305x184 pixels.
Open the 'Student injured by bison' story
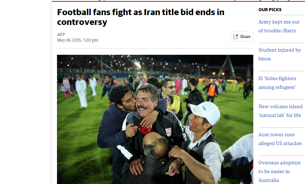[x=280, y=54]
